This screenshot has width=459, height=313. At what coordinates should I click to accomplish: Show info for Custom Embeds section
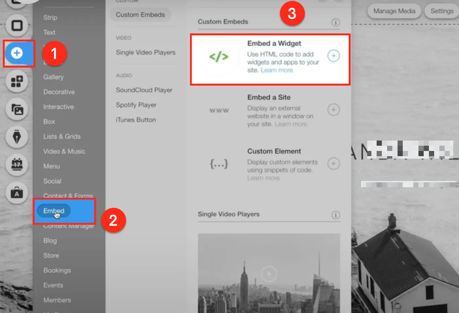tap(335, 23)
